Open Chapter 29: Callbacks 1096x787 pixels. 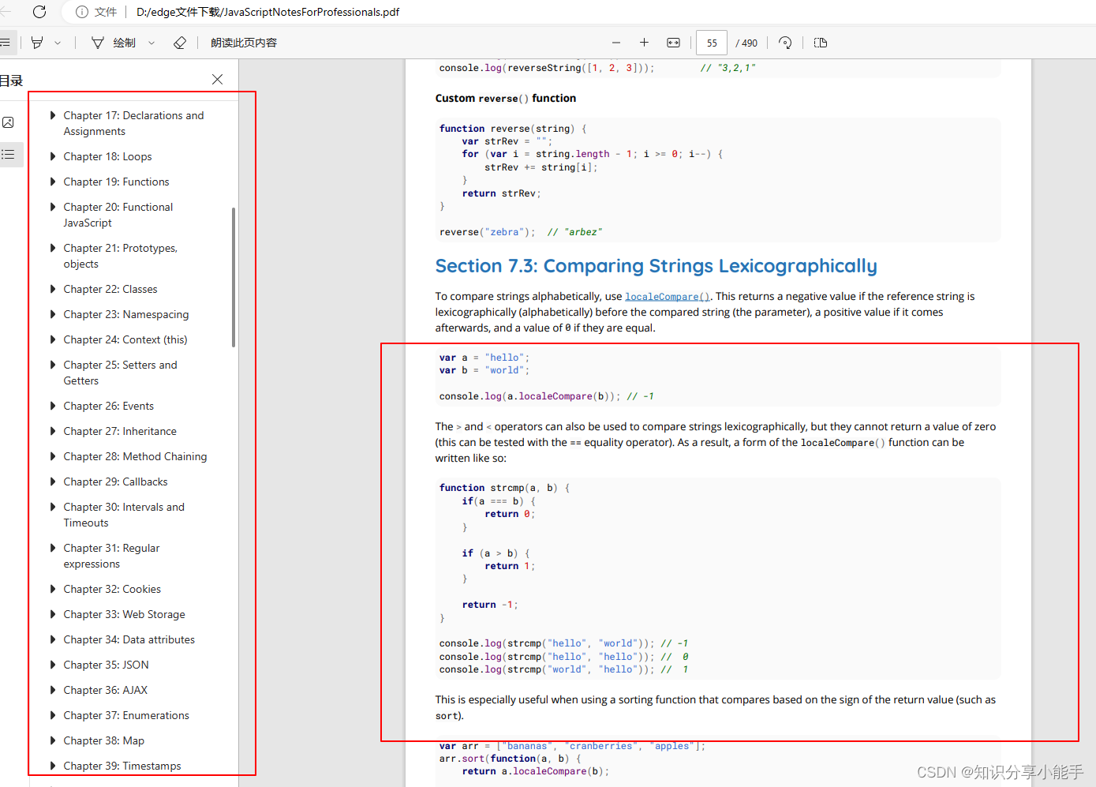tap(115, 482)
